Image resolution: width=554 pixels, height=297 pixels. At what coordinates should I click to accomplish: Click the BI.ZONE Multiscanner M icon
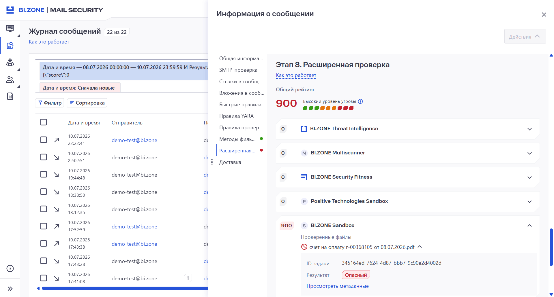(x=304, y=153)
